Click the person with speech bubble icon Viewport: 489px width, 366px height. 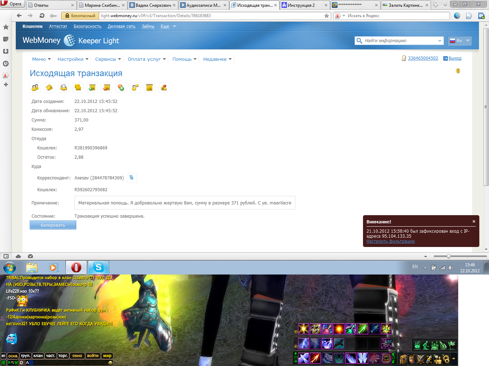click(x=135, y=88)
